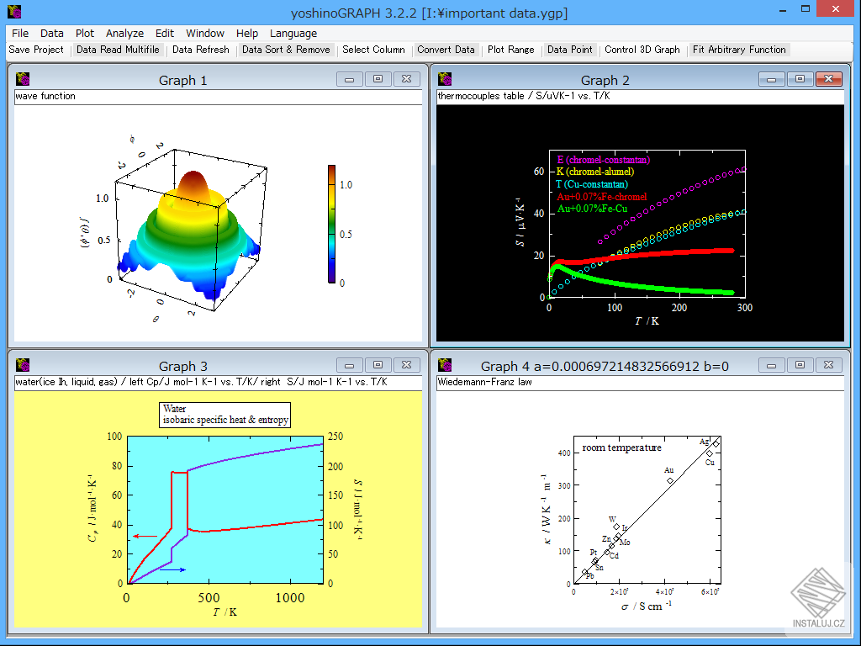Click Data Sort & Remove button
Viewport: 861px width, 646px height.
pos(286,50)
